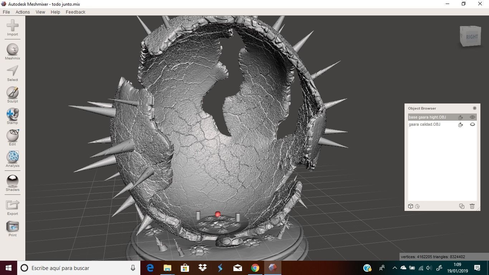Screen dimensions: 489x275
Task: Open the Windows Start menu
Action: coord(9,268)
